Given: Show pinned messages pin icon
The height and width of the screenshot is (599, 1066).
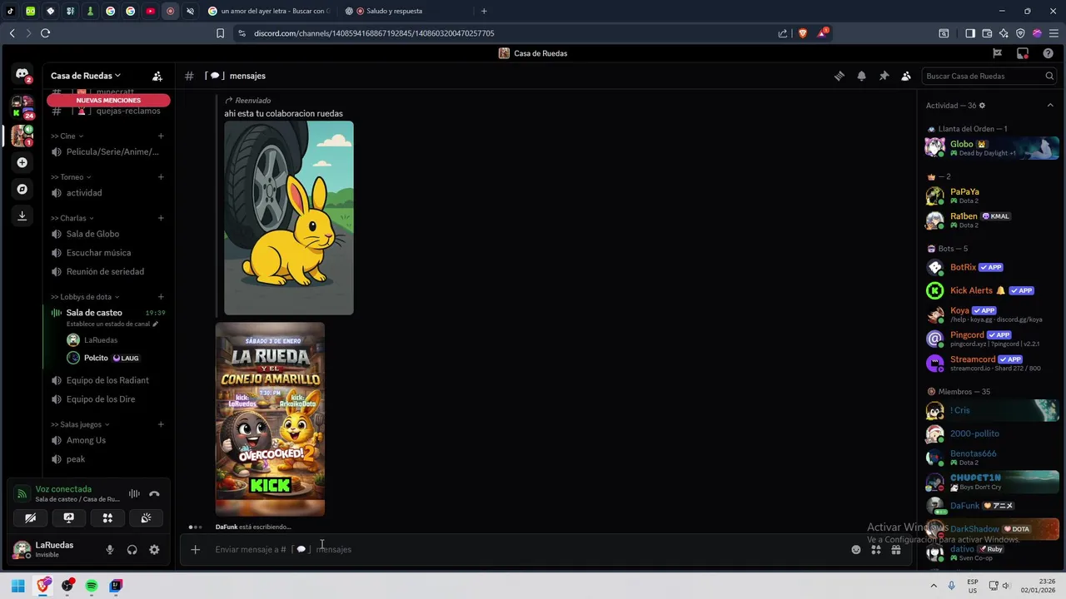Looking at the screenshot, I should (884, 76).
